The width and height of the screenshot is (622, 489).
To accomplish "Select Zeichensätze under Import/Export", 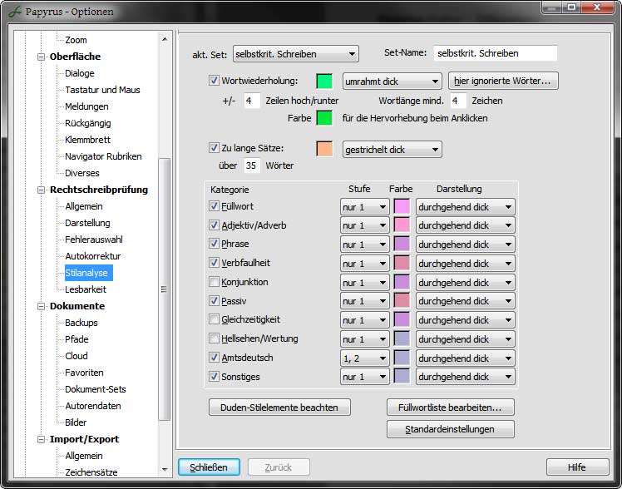I will point(91,472).
